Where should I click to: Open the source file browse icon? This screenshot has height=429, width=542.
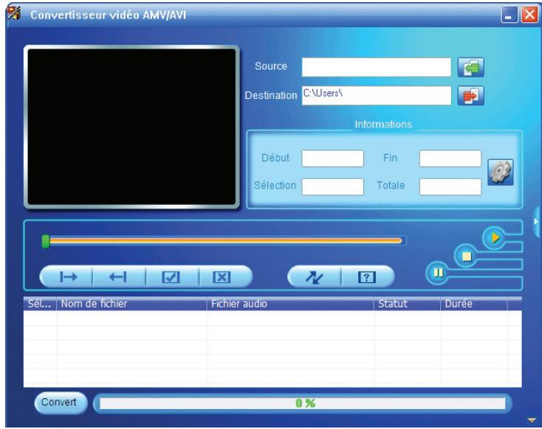(471, 67)
